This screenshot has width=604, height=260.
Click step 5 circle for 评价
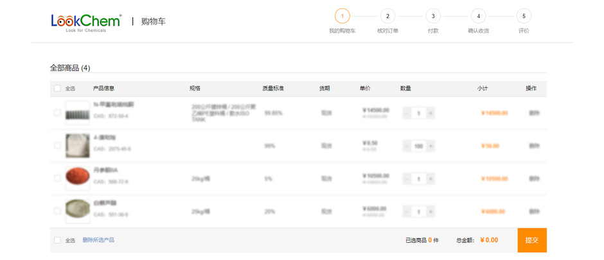[524, 16]
